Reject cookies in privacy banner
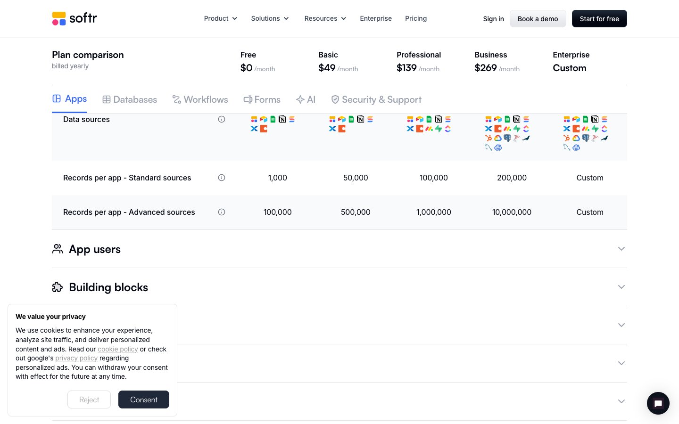The height and width of the screenshot is (424, 679). pos(89,400)
